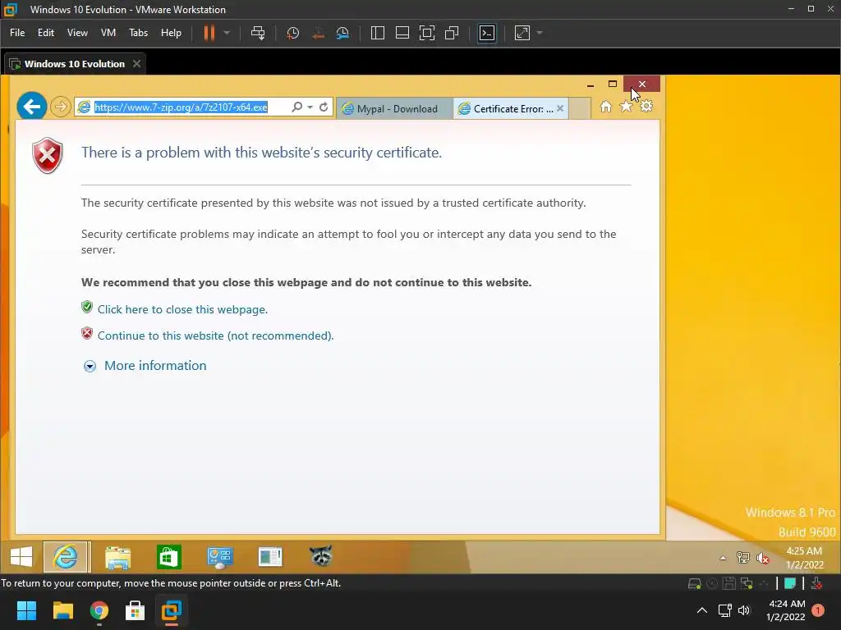
Task: Click guest network tray icon
Action: click(742, 558)
